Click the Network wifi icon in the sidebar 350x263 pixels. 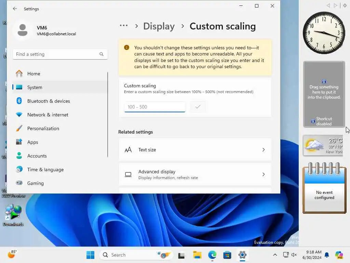point(19,115)
